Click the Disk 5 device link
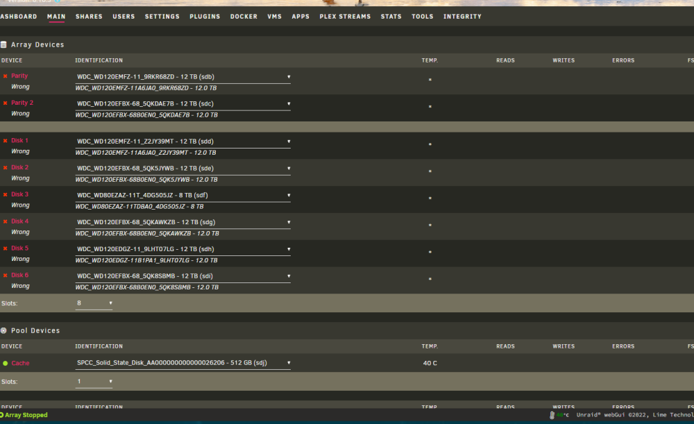Image resolution: width=694 pixels, height=424 pixels. click(20, 248)
